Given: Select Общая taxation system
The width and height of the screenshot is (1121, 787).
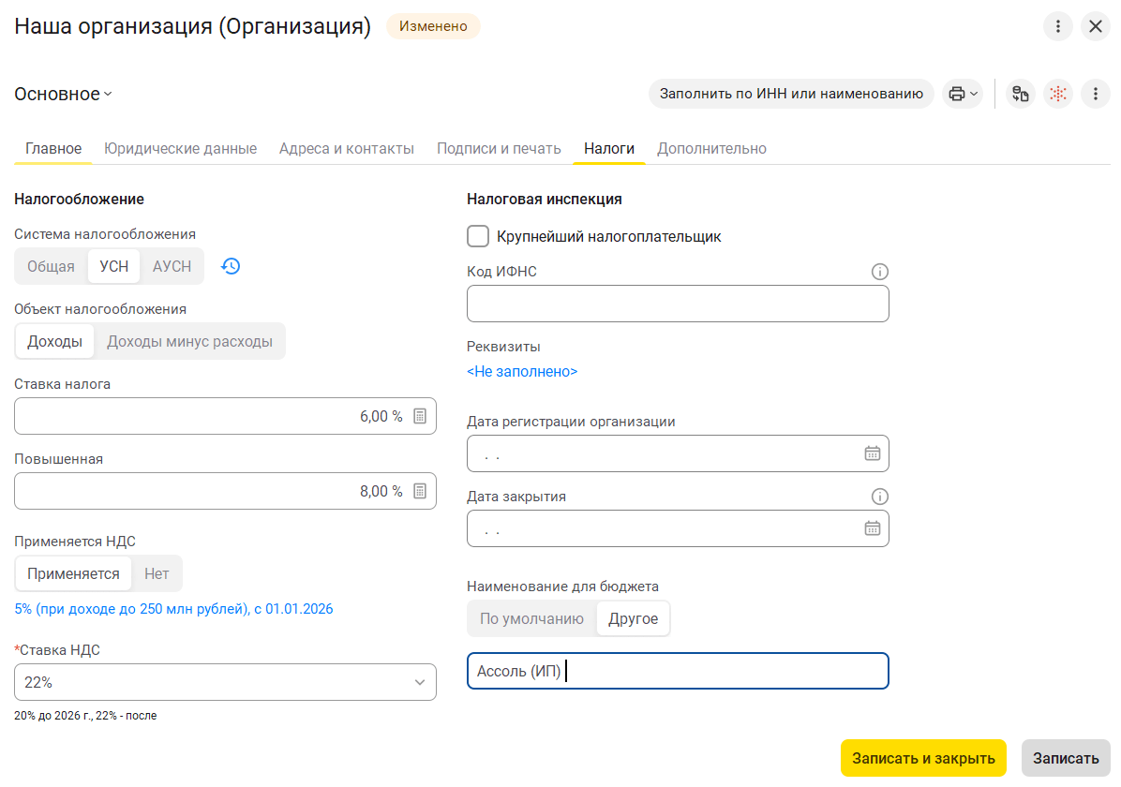Looking at the screenshot, I should (51, 266).
